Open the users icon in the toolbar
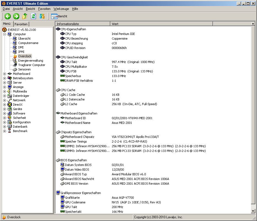 coord(42,16)
